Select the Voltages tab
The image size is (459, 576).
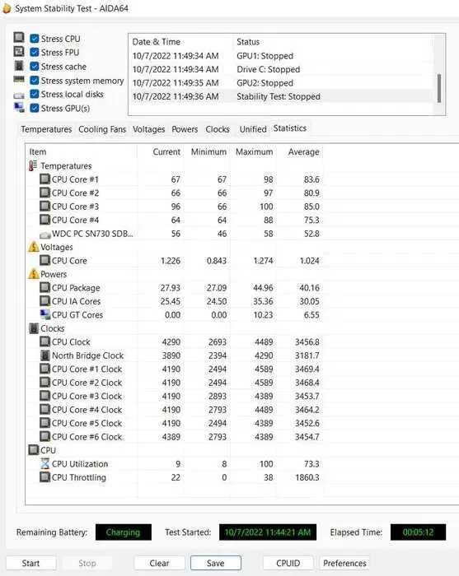148,129
